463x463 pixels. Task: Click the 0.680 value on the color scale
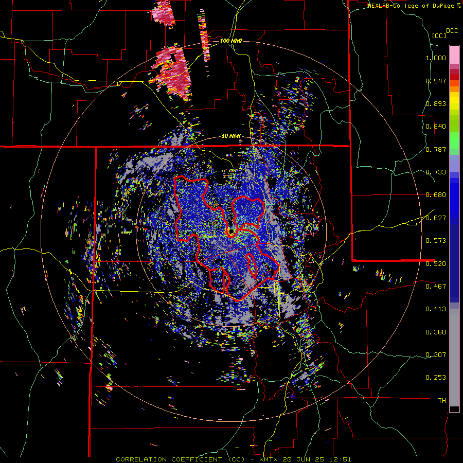coord(436,195)
